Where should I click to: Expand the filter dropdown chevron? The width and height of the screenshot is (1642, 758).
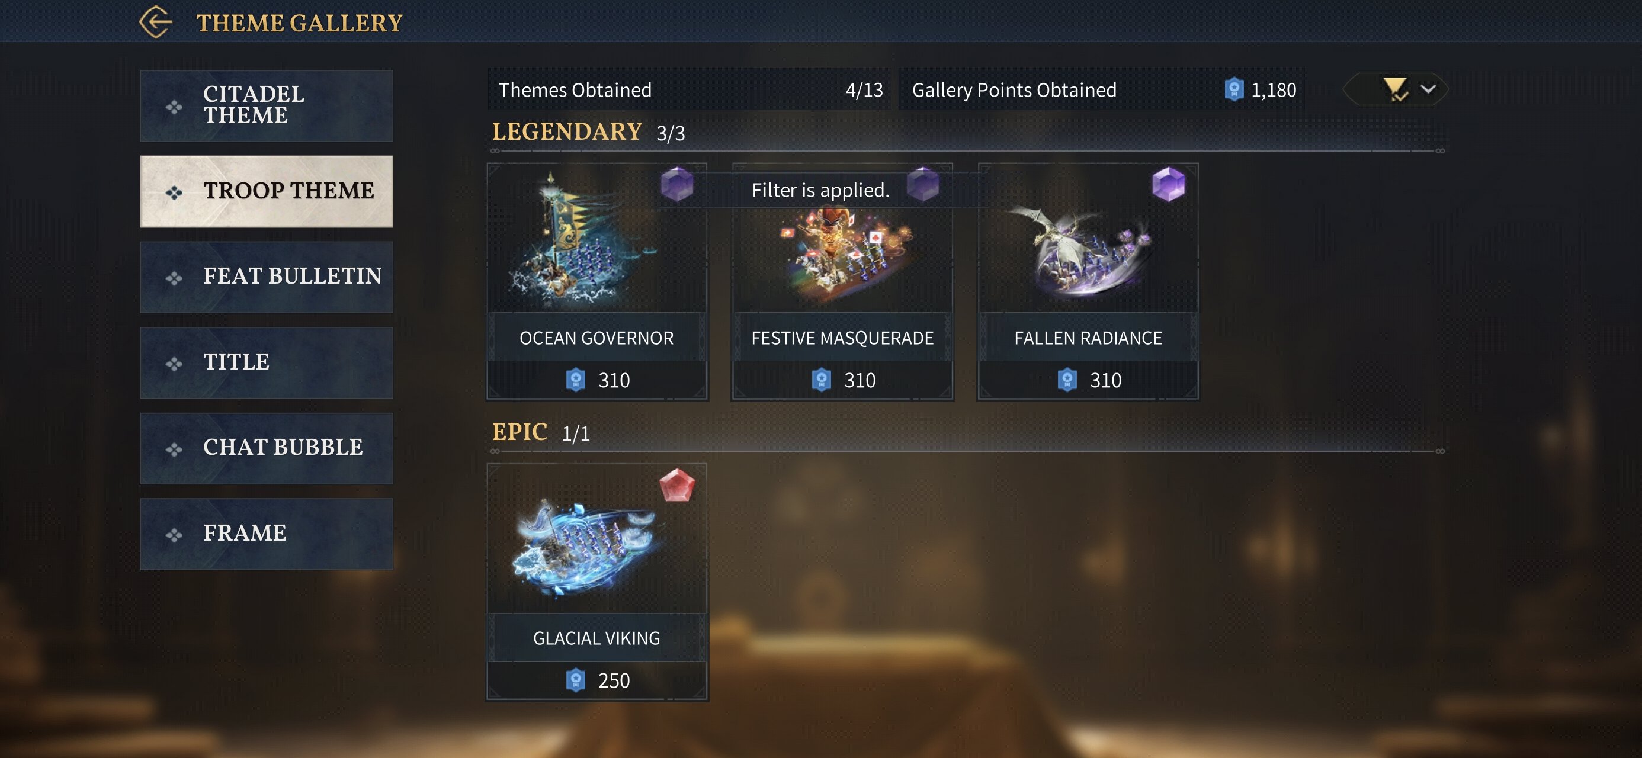tap(1428, 89)
